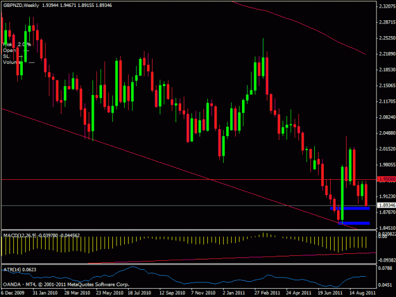Click the 2.11705 price axis label
This screenshot has width=396, height=297.
(x=387, y=101)
